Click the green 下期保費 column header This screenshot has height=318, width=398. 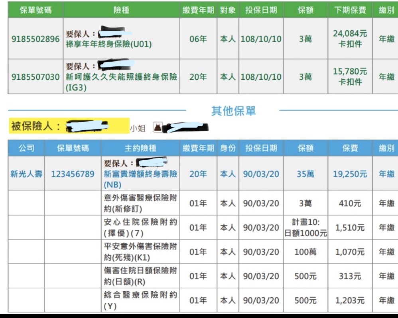350,10
